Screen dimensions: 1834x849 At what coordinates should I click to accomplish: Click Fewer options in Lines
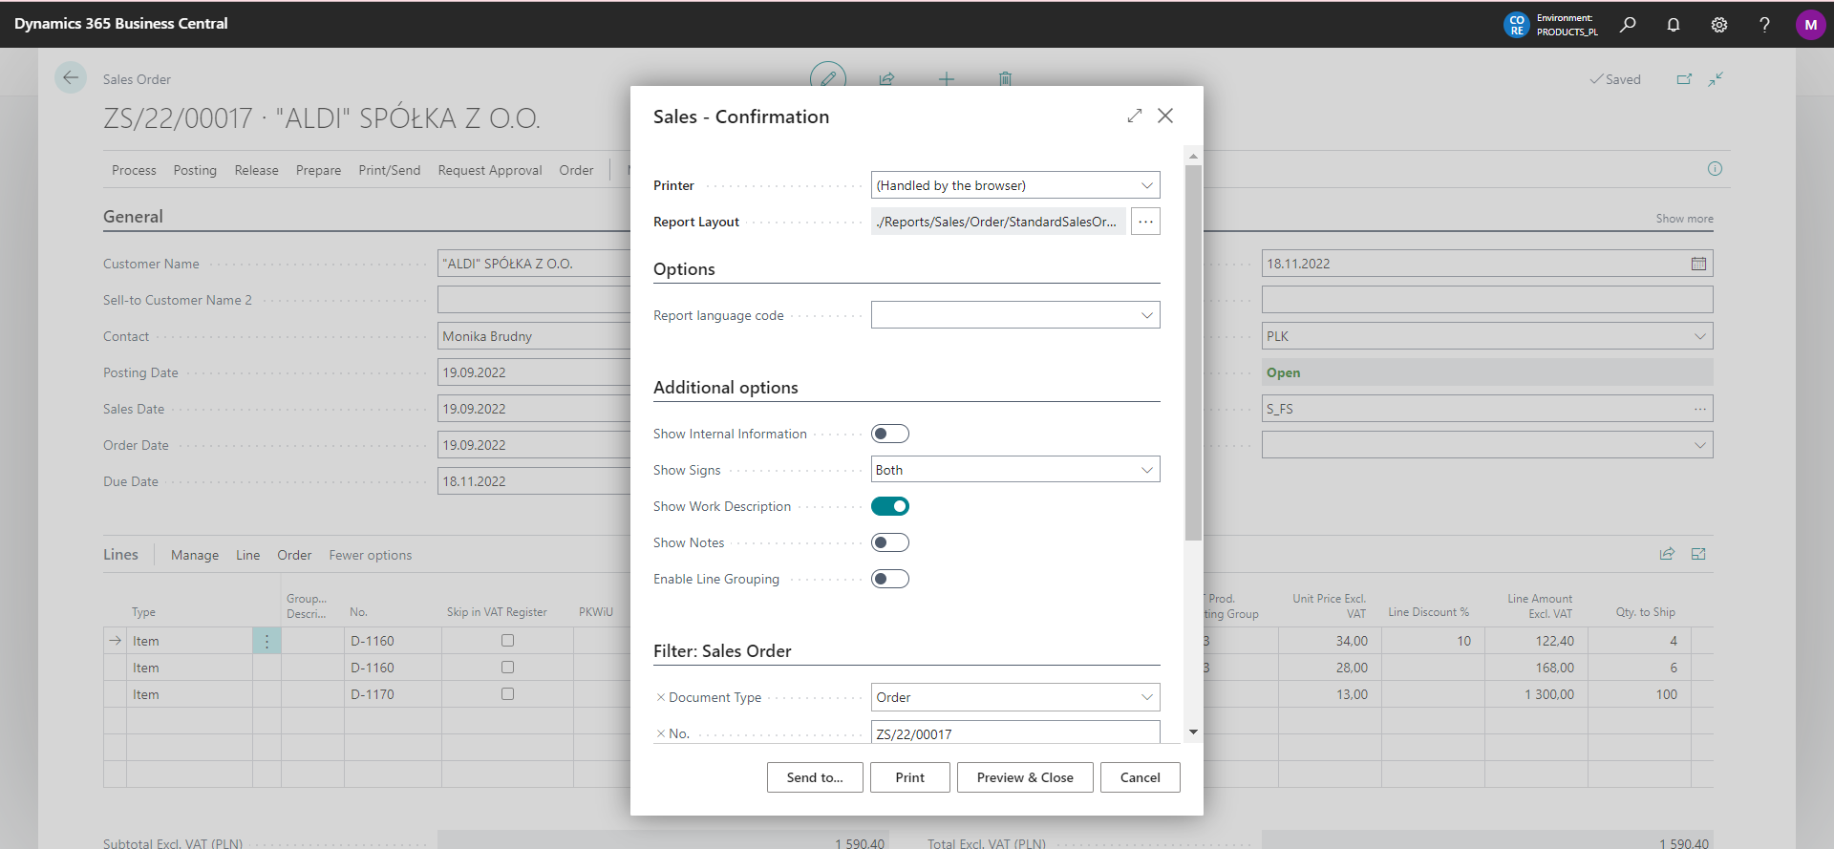point(371,555)
